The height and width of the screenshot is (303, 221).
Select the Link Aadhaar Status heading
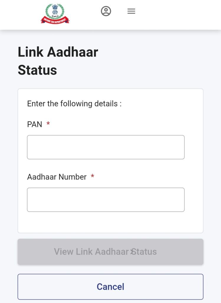[x=58, y=61]
